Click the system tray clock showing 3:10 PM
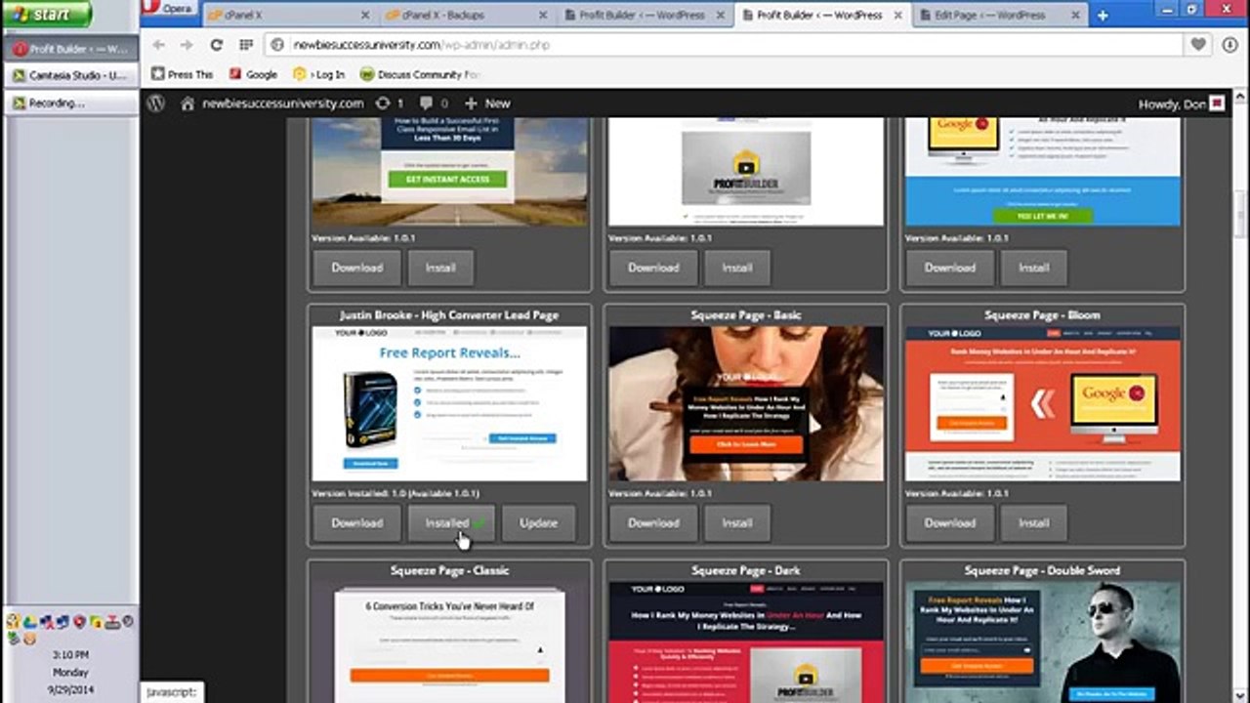Screen dimensions: 1250x703 [x=70, y=654]
